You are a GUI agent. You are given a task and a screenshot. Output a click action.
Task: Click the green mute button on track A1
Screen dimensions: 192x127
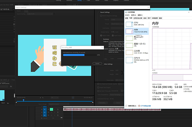(51, 109)
